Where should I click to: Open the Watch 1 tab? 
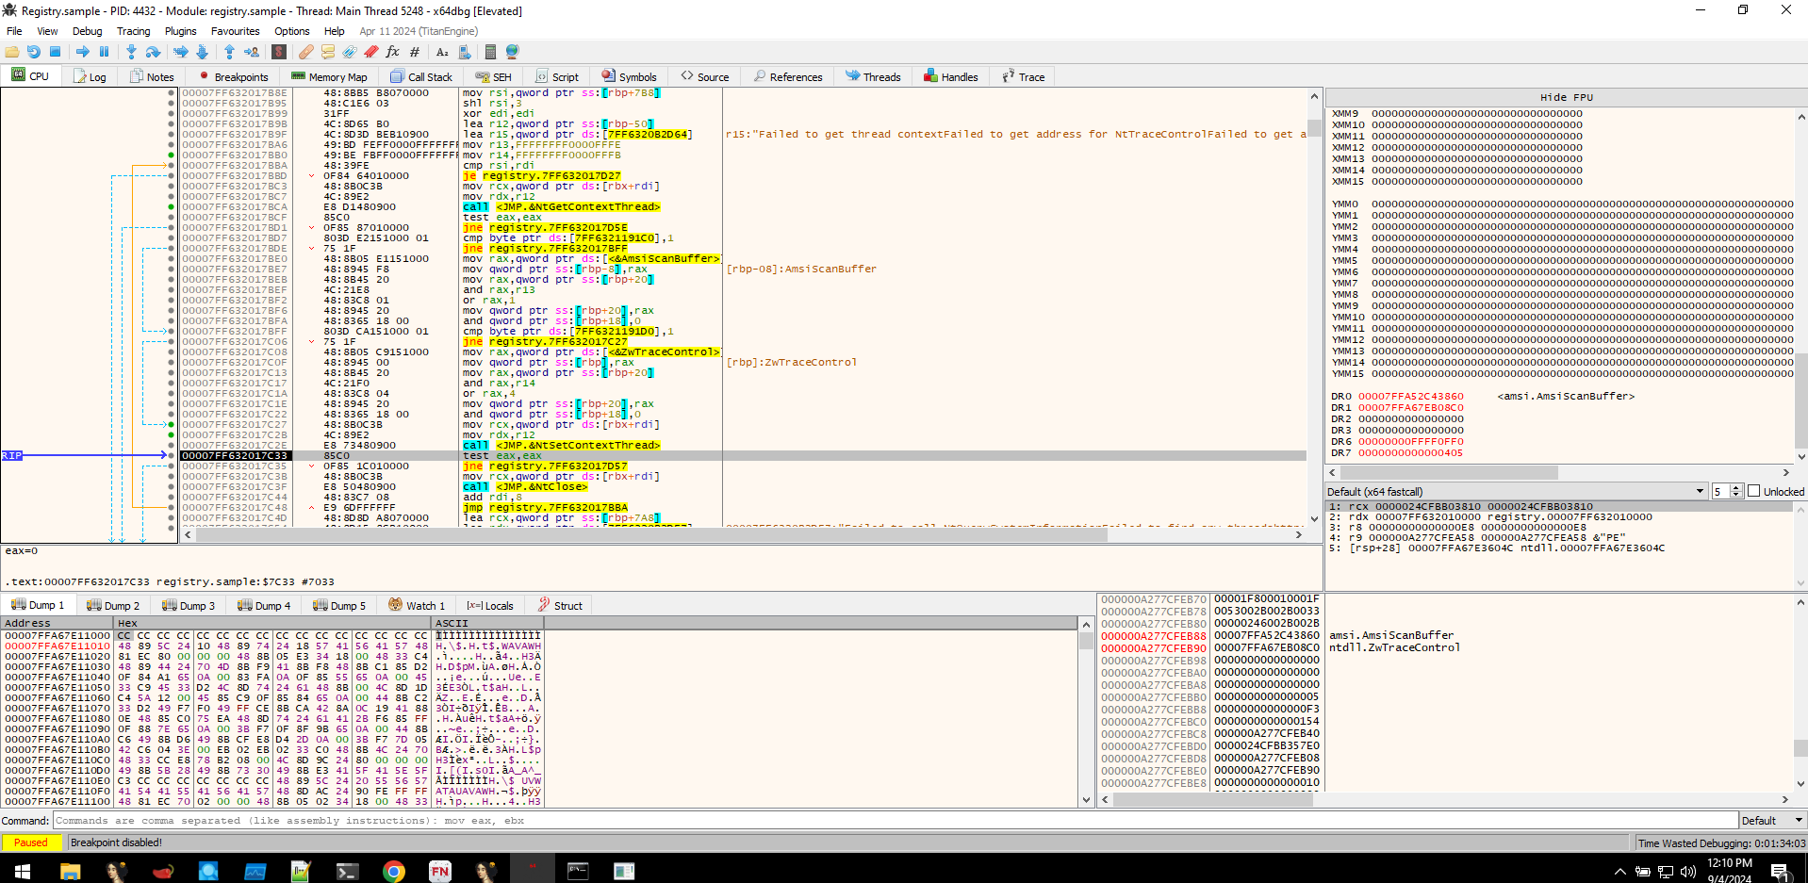[x=417, y=605]
